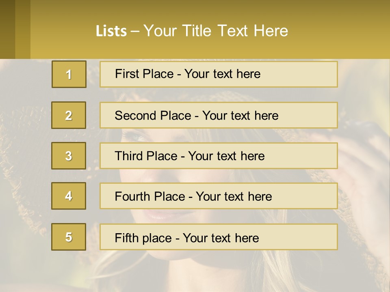
Task: Click the bold word "Lists" in the title
Action: (x=111, y=31)
